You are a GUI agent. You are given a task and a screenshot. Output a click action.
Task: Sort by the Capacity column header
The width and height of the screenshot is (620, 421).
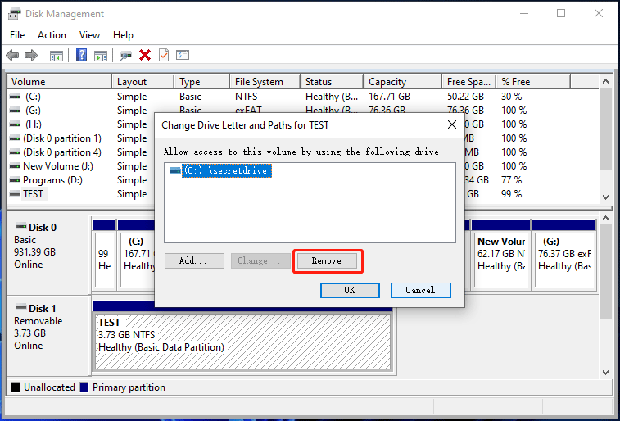pyautogui.click(x=402, y=82)
